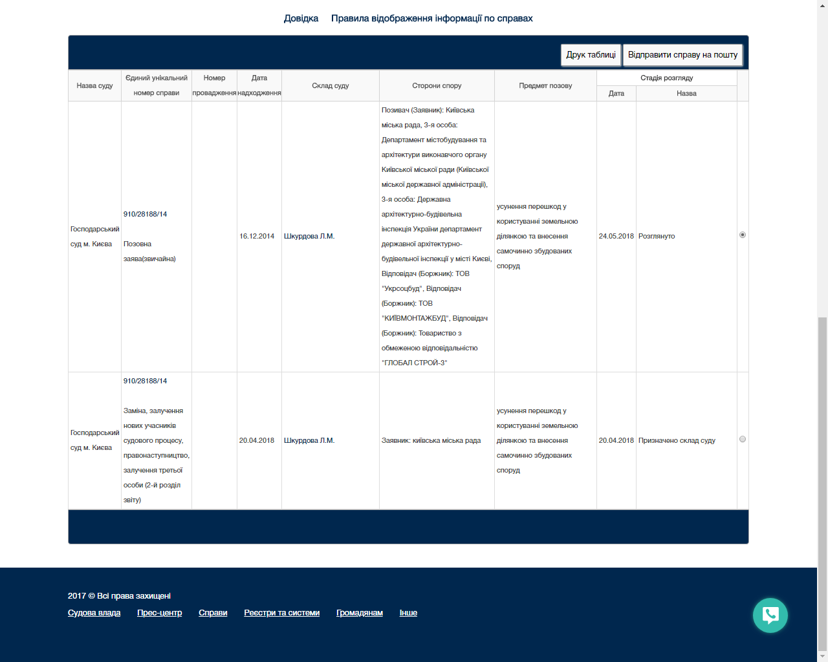
Task: Click the 'Дата надходження' column header
Action: 259,85
